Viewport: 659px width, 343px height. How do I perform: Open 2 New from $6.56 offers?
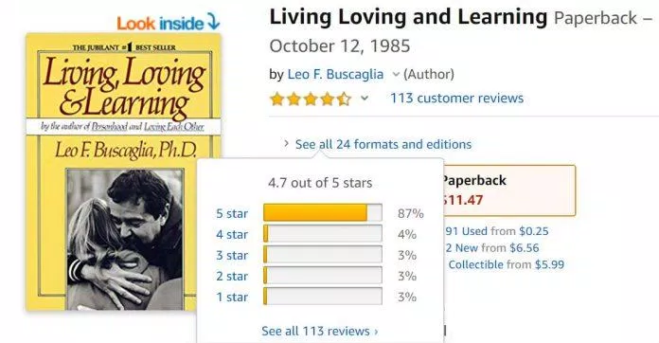(x=492, y=248)
